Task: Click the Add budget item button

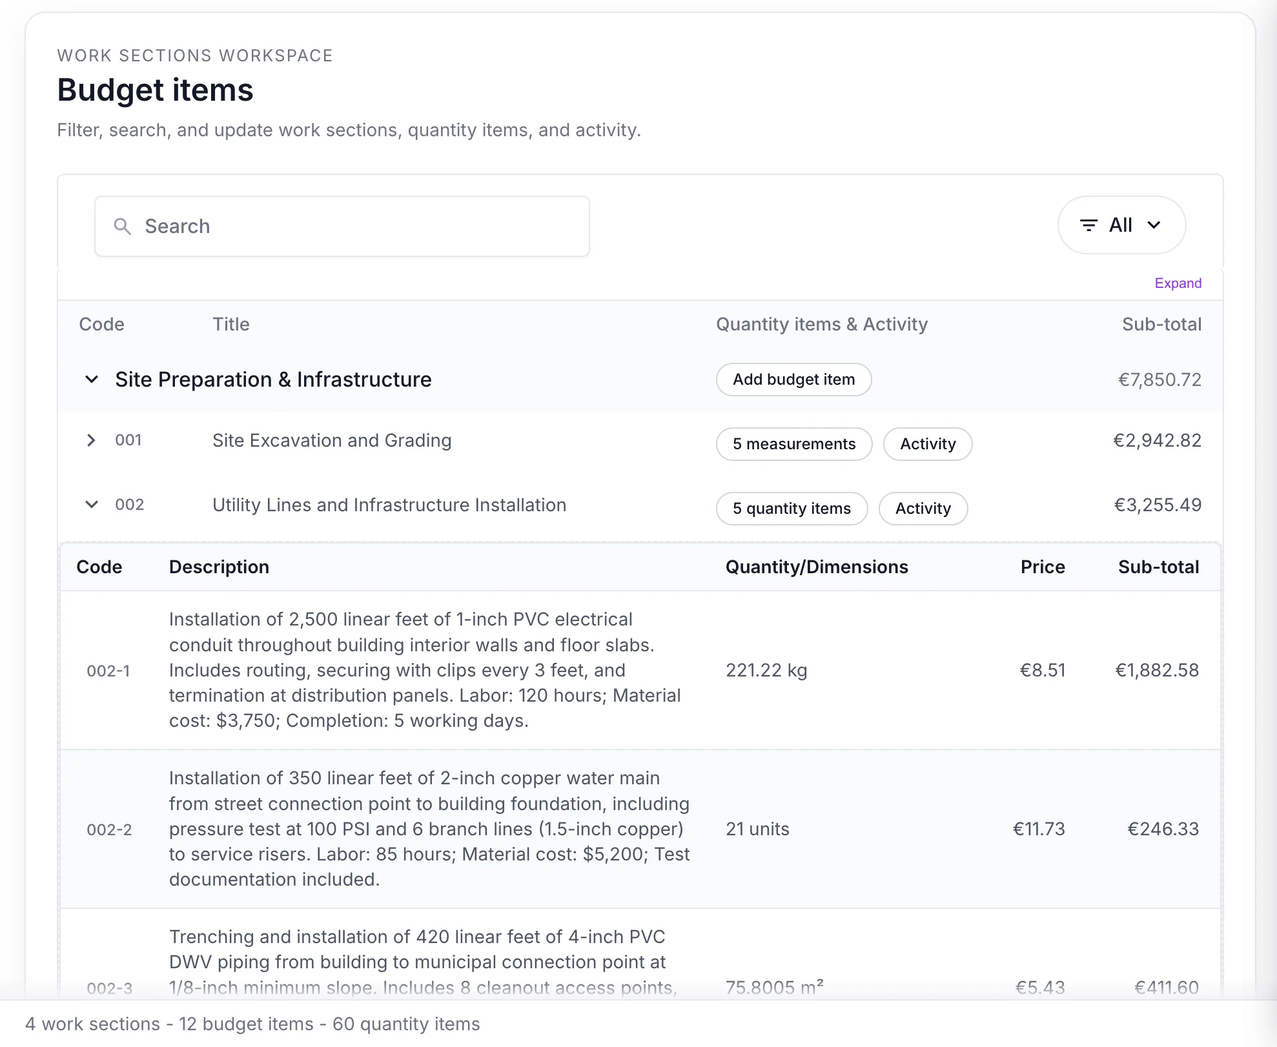Action: point(793,380)
